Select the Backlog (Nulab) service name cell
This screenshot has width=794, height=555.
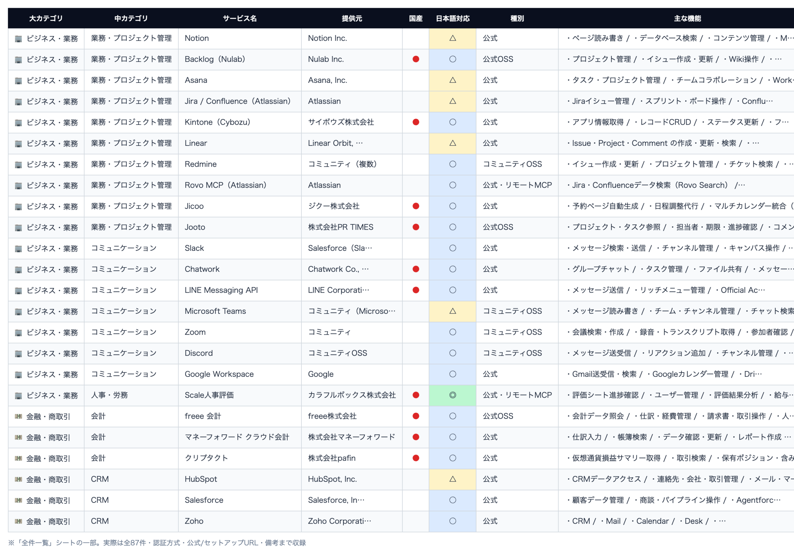[x=240, y=60]
